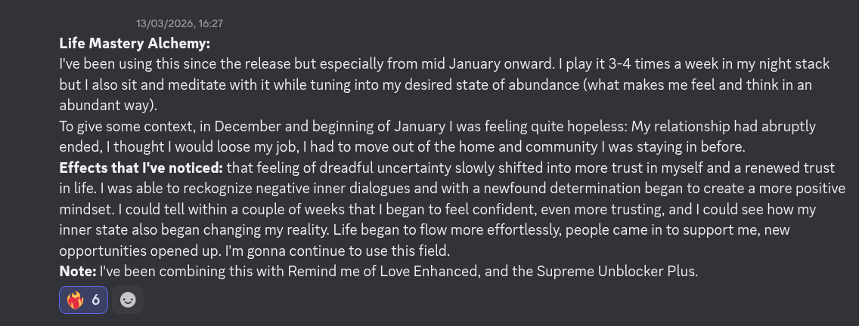859x326 pixels.
Task: Click the message timestamp 13/03/2026, 16:27
Action: (179, 24)
